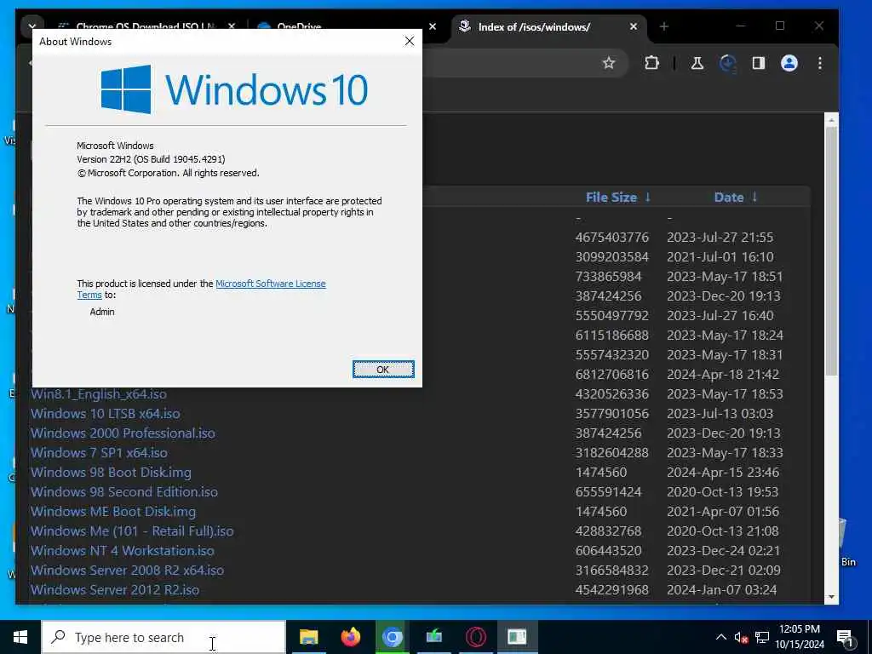This screenshot has height=654, width=872.
Task: Close the OneDrive tab
Action: point(433,26)
